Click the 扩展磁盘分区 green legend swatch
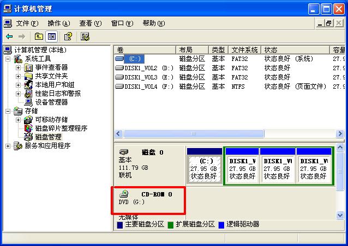The height and width of the screenshot is (246, 348). pos(170,225)
